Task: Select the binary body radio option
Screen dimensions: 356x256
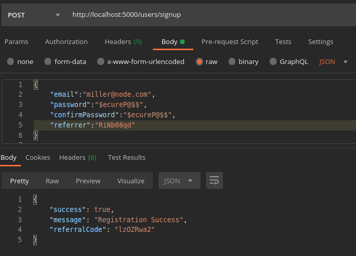Action: pyautogui.click(x=232, y=61)
